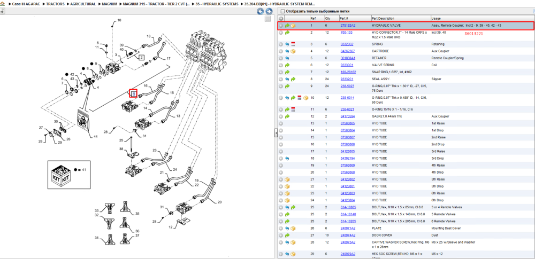
Task: Click box icon in PLATE row
Action: pyautogui.click(x=293, y=229)
